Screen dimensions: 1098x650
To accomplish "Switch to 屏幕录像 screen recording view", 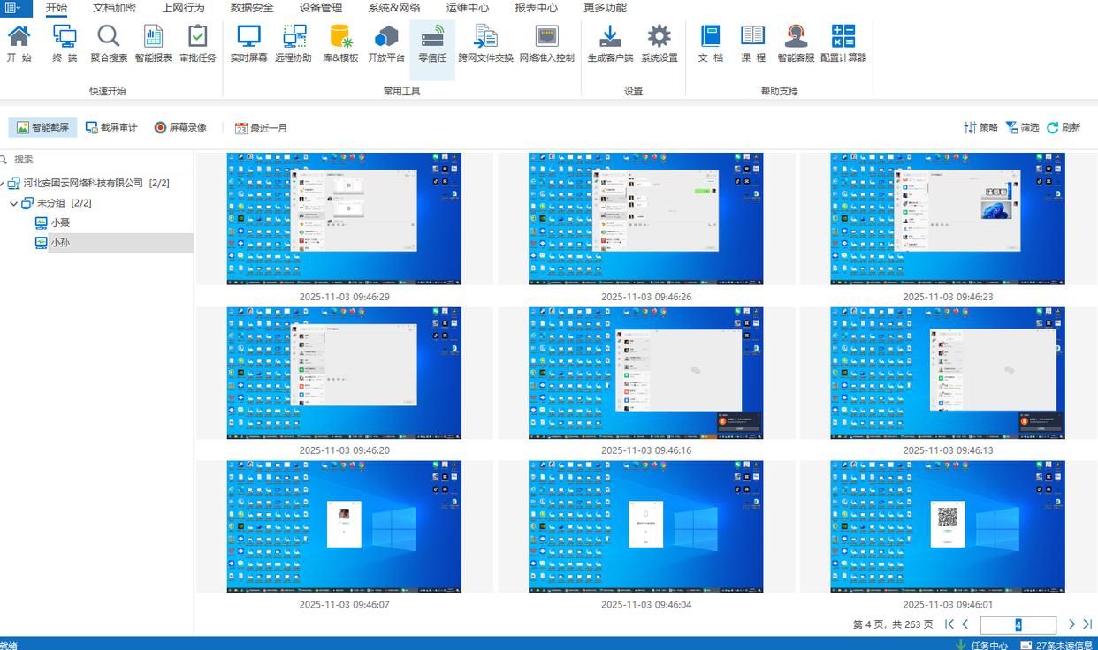I will tap(180, 127).
